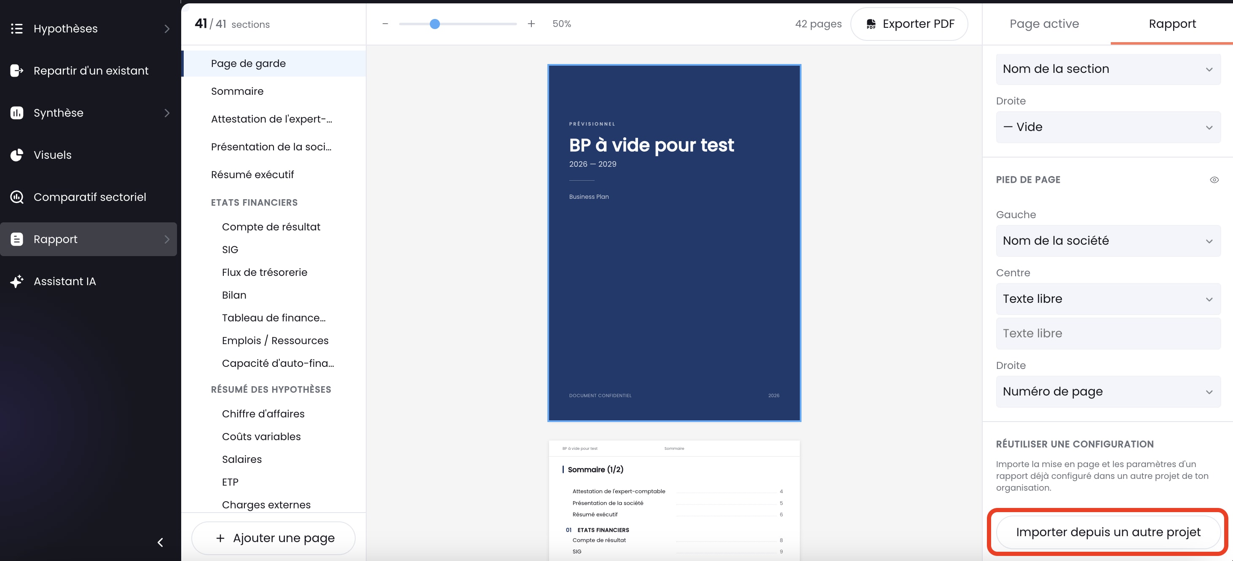This screenshot has width=1233, height=561.
Task: Click the Texte libre input field
Action: (1108, 333)
